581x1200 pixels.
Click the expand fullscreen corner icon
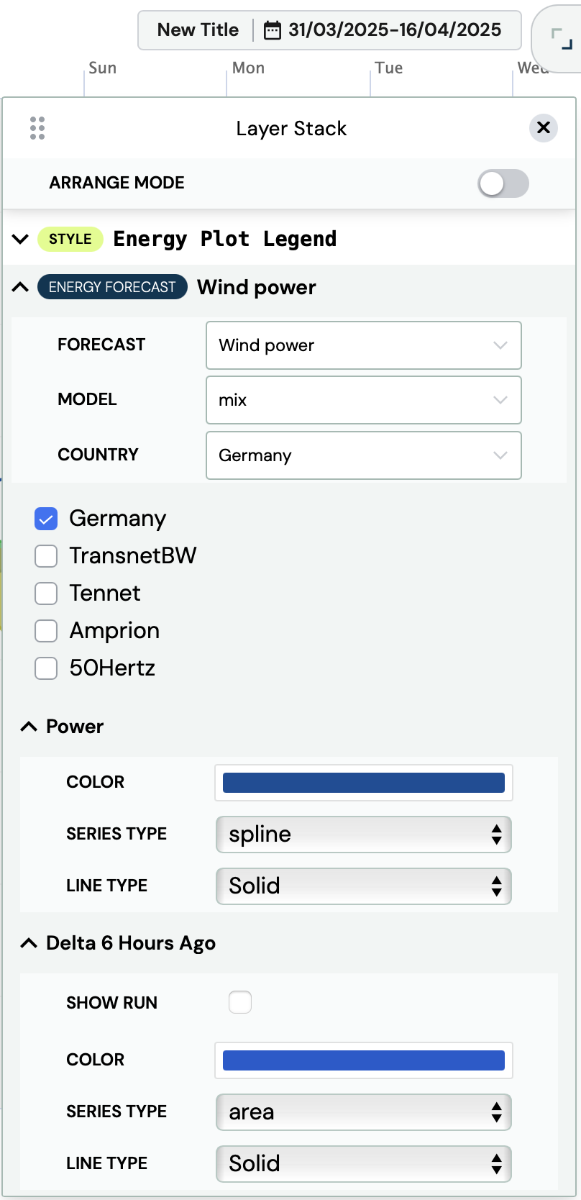[562, 38]
